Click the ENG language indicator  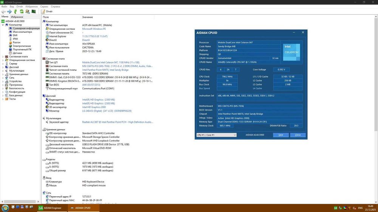[360, 208]
